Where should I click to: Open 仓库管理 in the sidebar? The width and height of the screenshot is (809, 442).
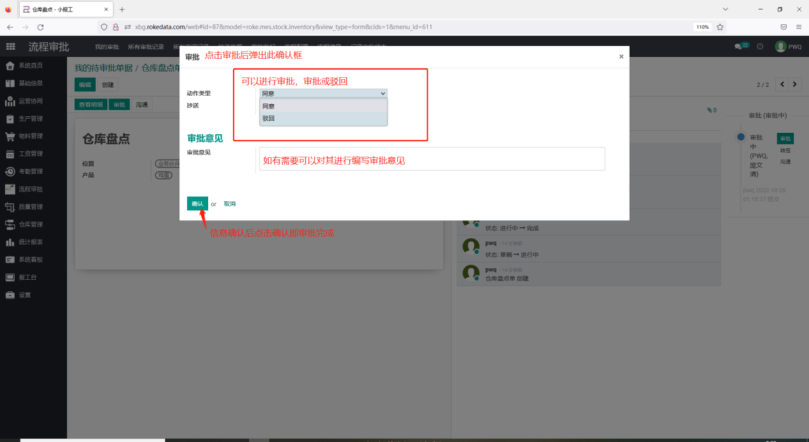pos(30,224)
